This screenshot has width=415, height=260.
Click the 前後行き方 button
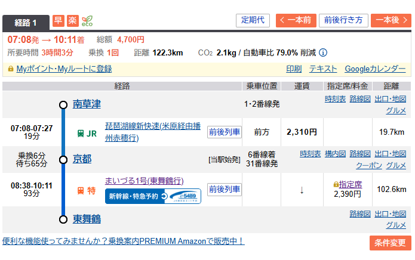343,20
